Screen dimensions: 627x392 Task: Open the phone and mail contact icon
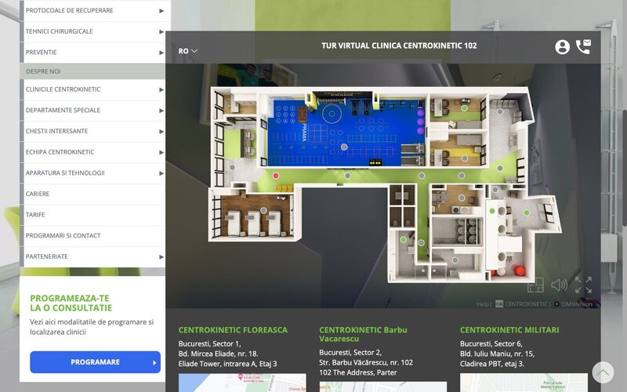(x=583, y=47)
